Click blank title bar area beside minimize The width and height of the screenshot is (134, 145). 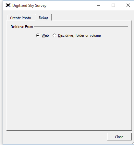click(x=70, y=5)
